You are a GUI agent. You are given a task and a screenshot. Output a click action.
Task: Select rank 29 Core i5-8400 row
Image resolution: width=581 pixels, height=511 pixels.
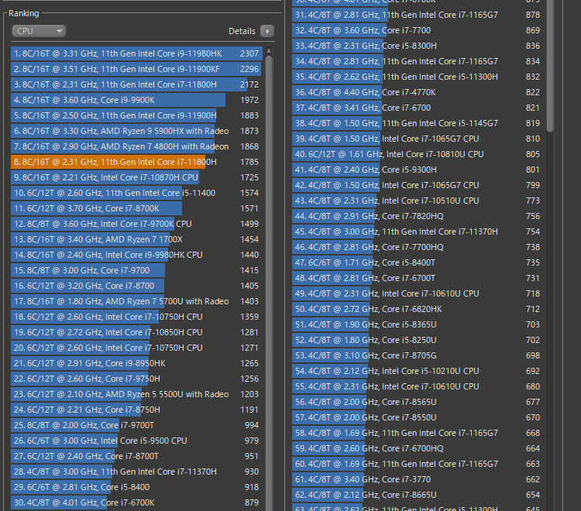click(x=136, y=487)
